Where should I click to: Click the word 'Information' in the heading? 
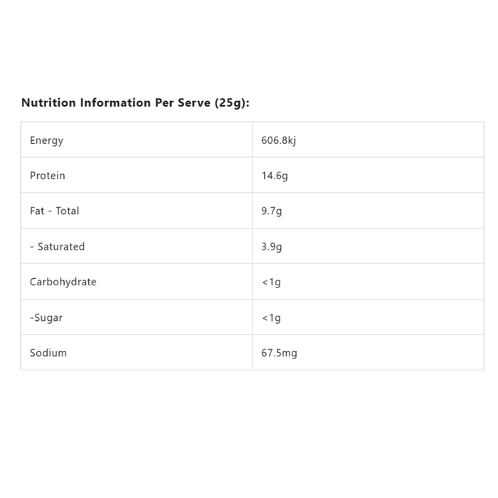115,103
